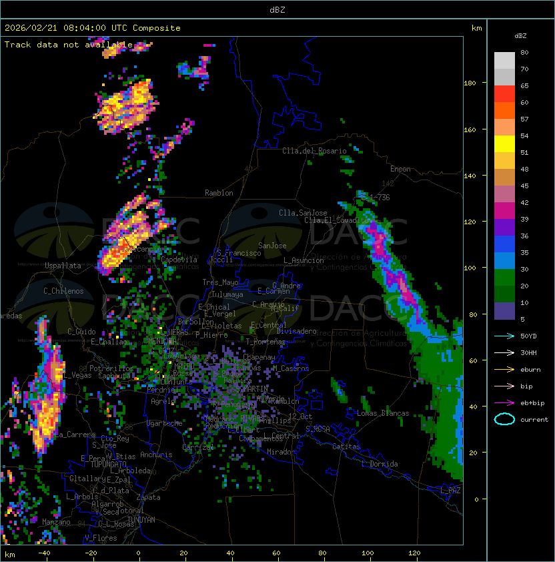Screen dimensions: 555x562
Task: Pick the light gray 70–80 dBZ swatch
Action: pos(504,60)
